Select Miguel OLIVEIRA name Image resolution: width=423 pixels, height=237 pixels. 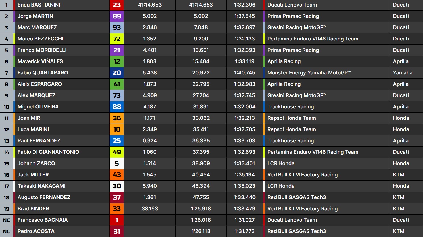(38, 107)
